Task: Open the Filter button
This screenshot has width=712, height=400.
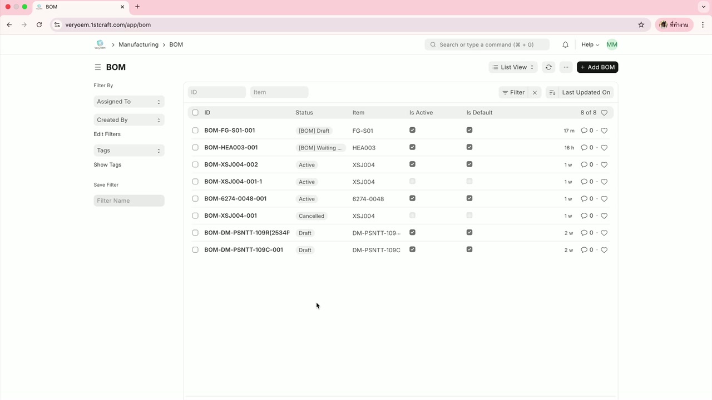Action: (x=513, y=92)
